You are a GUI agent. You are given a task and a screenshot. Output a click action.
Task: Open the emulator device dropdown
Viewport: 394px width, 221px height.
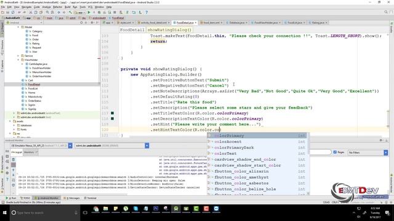[70, 145]
